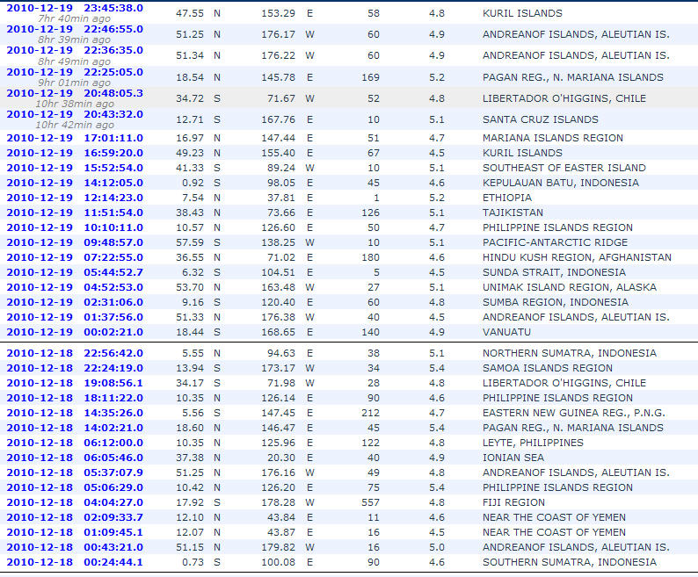Select EASTERN NEW GUINEA REG., P.N.G. text
698x577 pixels.
pos(574,413)
